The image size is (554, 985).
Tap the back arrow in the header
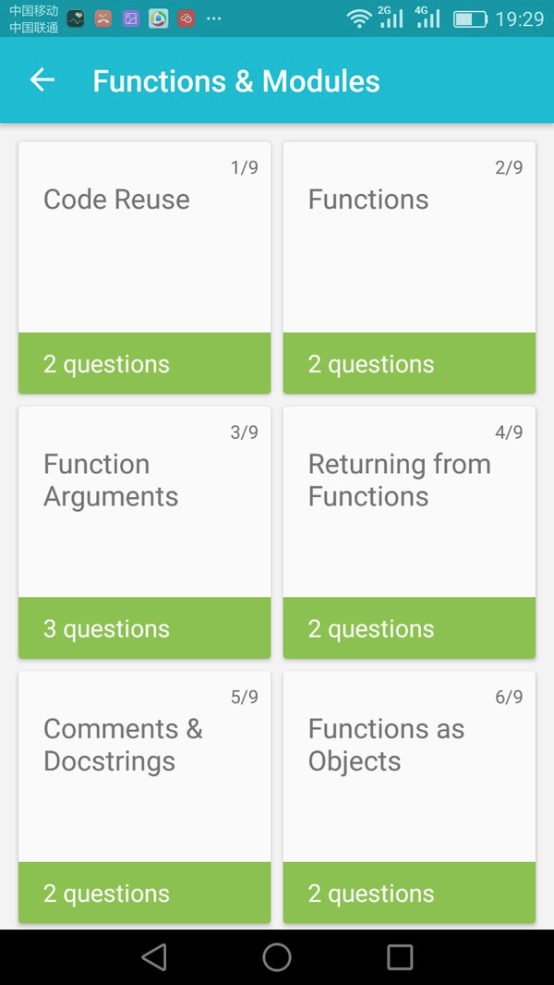click(x=42, y=80)
